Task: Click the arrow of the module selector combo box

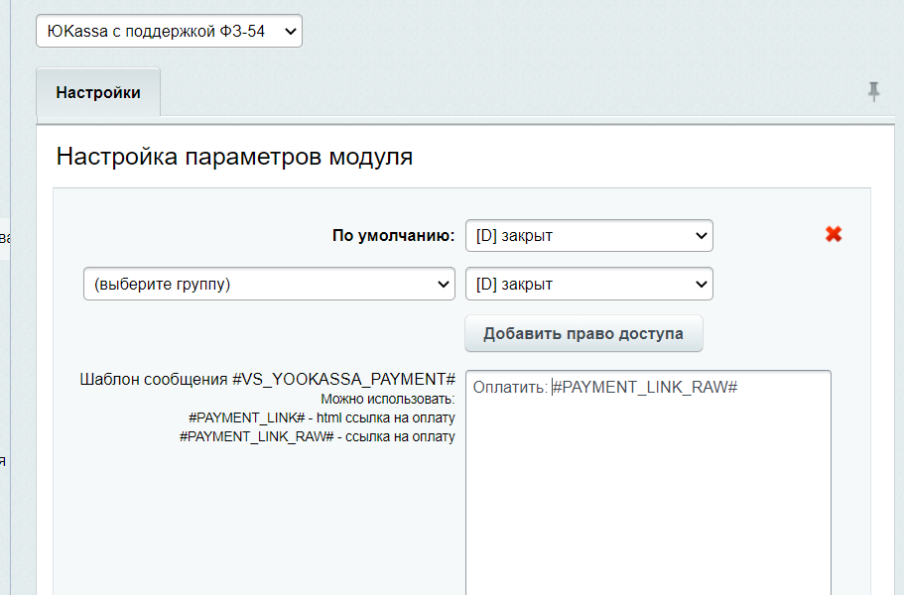Action: [290, 31]
